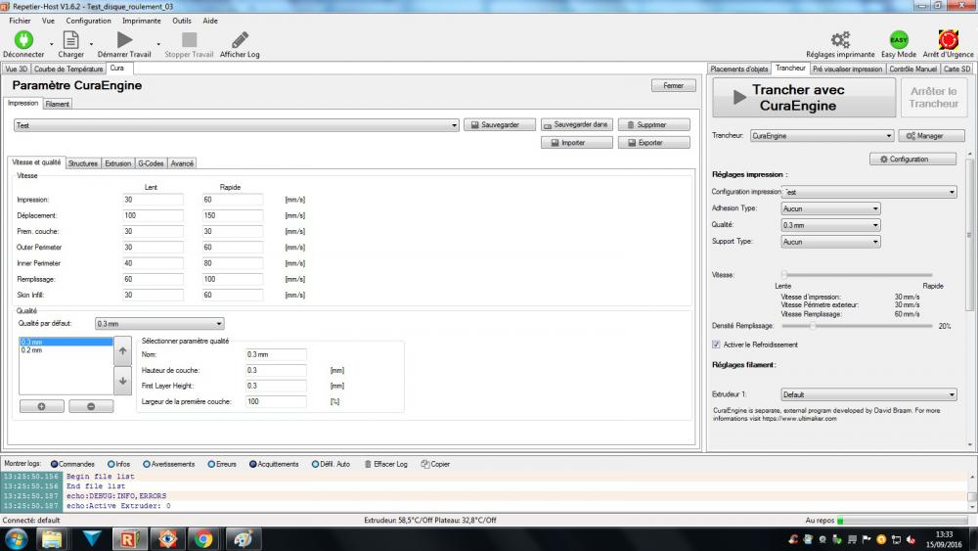Switch to Filament tab
Image resolution: width=978 pixels, height=551 pixels.
tap(58, 104)
